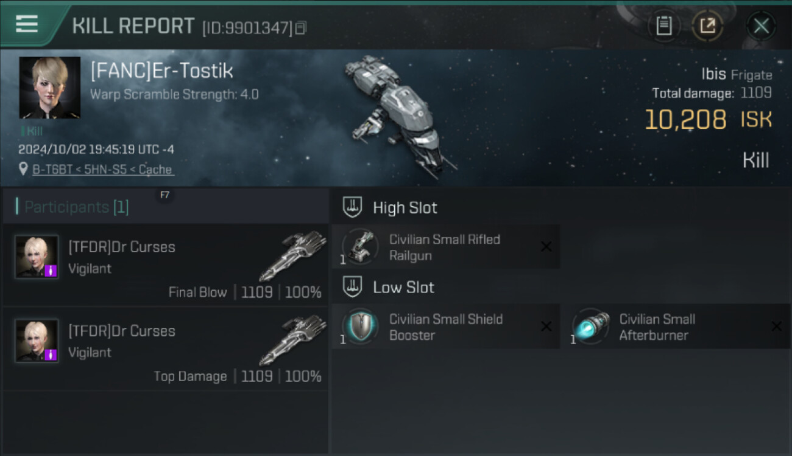Image resolution: width=792 pixels, height=456 pixels.
Task: Click the High Slot section icon
Action: tap(352, 207)
